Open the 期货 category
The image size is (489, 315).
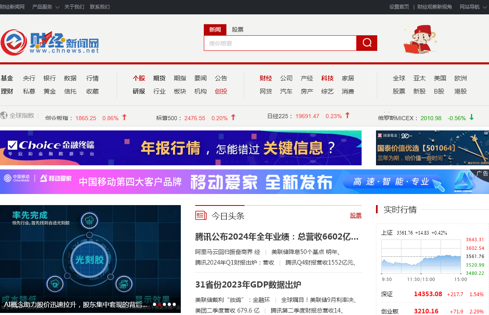click(159, 78)
